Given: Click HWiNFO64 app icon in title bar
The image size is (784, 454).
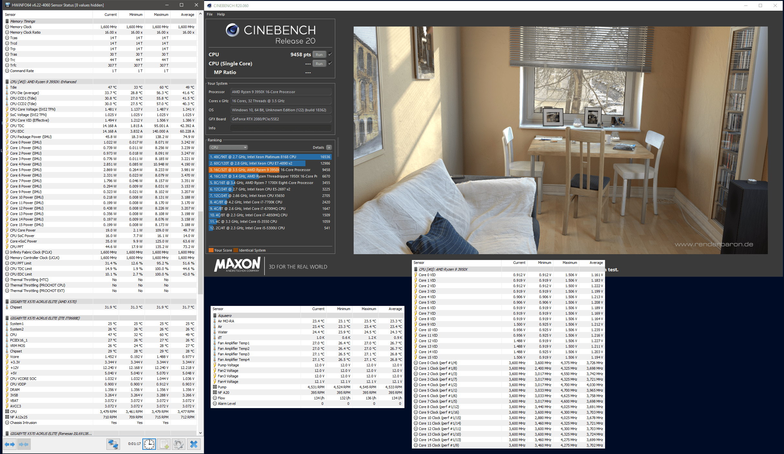Looking at the screenshot, I should coord(8,5).
